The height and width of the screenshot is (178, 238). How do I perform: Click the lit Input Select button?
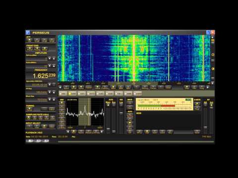pyautogui.click(x=44, y=127)
